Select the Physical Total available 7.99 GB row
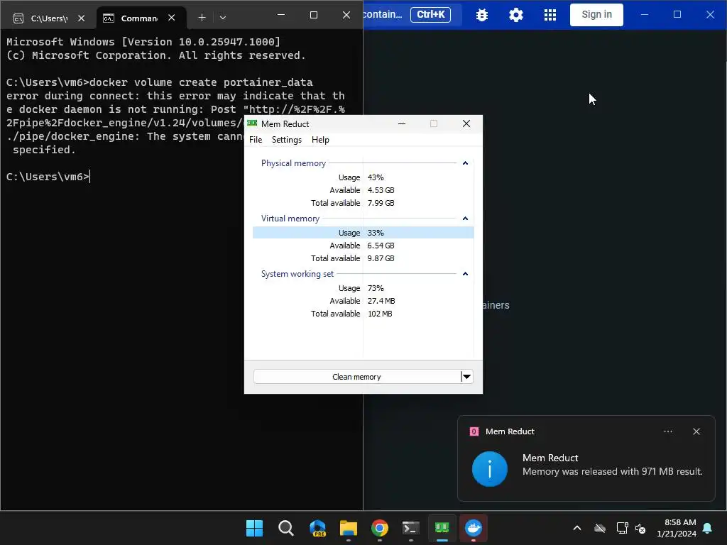 pyautogui.click(x=363, y=203)
